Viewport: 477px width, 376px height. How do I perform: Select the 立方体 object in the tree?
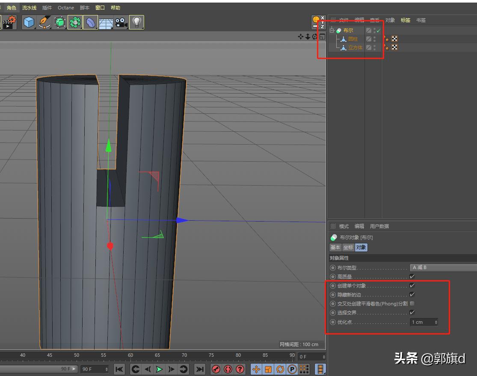(x=356, y=47)
